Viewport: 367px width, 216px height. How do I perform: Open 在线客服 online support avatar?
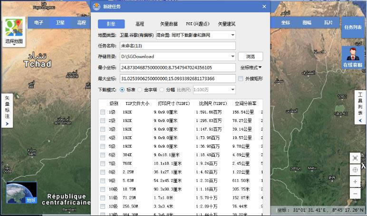[353, 57]
